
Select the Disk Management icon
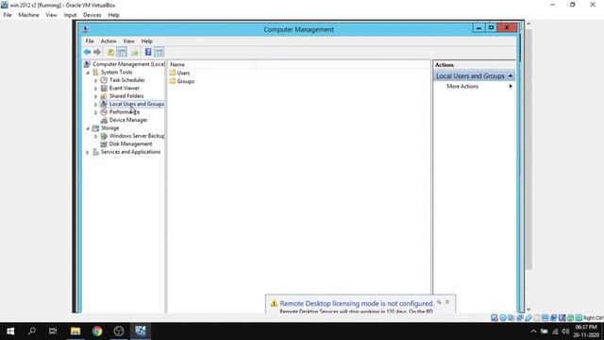pyautogui.click(x=104, y=144)
